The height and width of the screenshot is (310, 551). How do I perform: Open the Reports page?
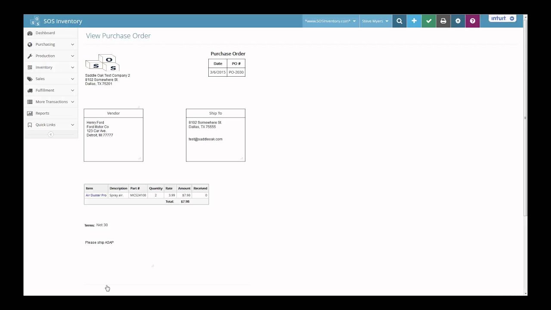point(42,113)
